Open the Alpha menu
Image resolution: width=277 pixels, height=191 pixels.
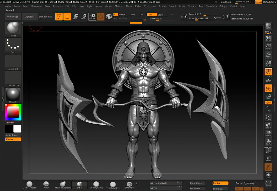[8, 6]
